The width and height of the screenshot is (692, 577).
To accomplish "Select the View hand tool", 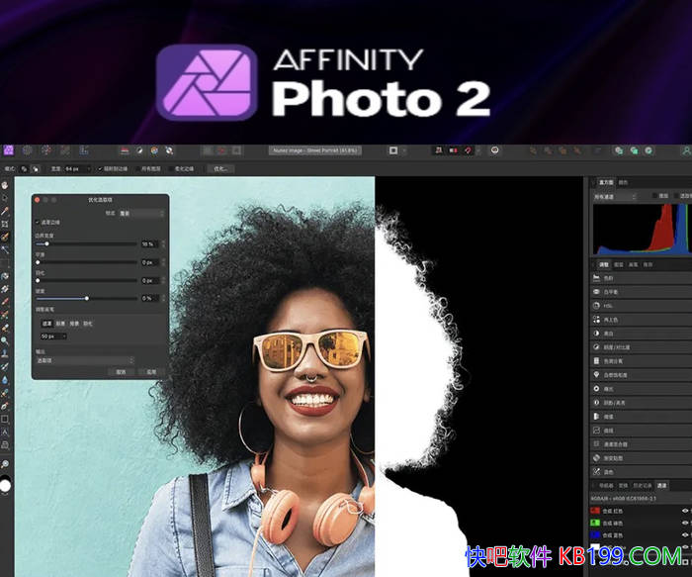I will [x=5, y=185].
